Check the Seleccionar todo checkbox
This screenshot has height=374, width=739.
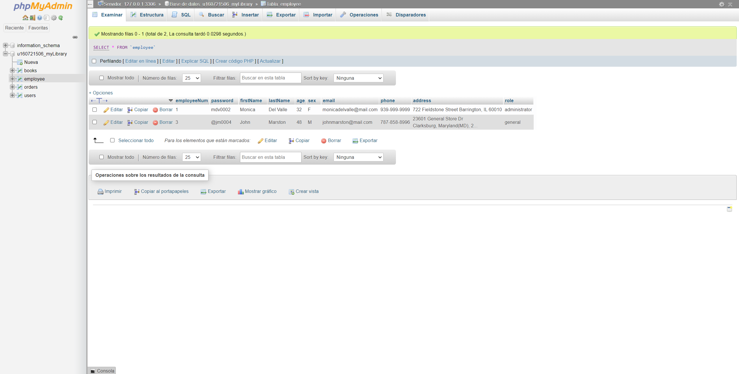(112, 140)
